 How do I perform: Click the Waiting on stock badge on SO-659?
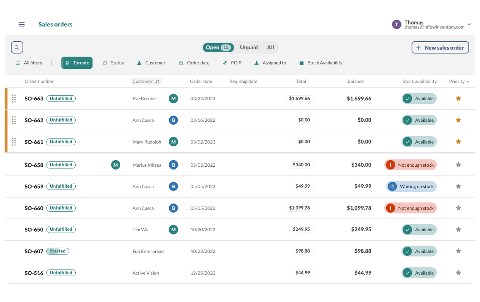tap(411, 186)
